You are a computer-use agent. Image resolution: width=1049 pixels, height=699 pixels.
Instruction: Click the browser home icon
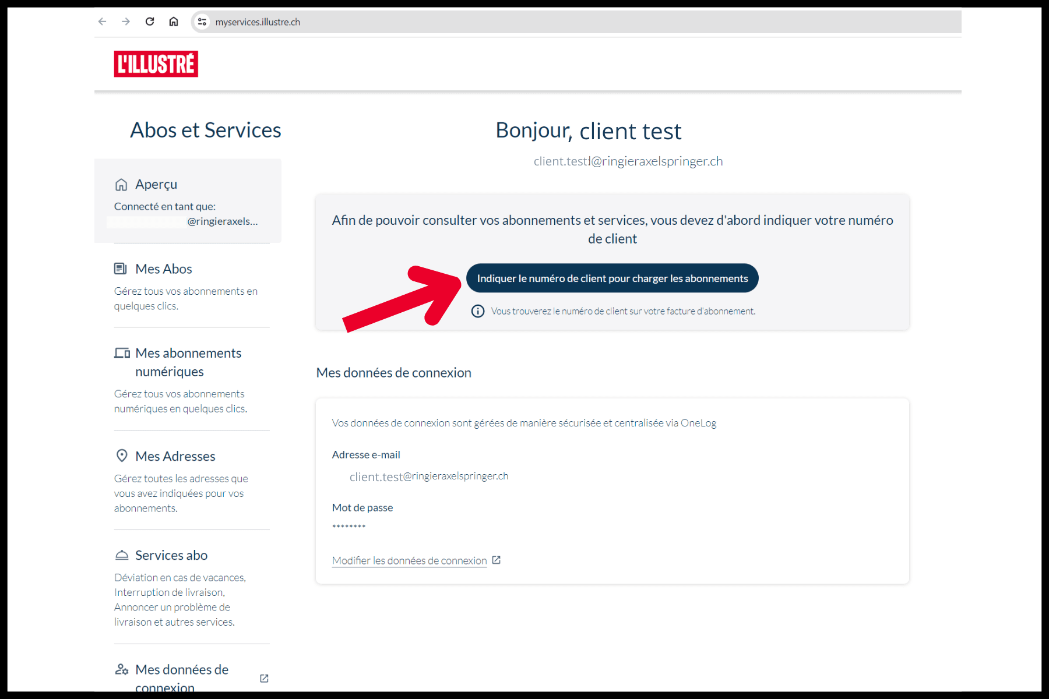click(173, 22)
